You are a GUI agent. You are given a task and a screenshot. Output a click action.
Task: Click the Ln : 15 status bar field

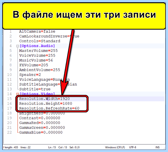point(52,148)
